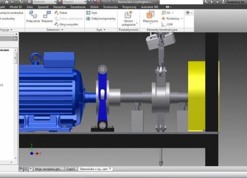Select the Punktowy work point tool
247x178 pixels.
point(170,19)
